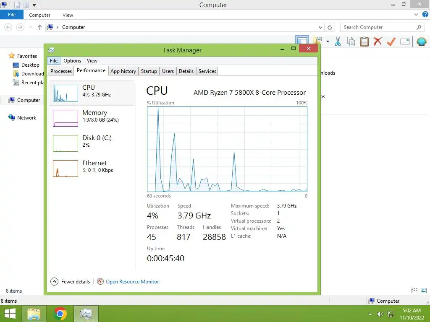Click Task Manager taskbar button
This screenshot has height=322, width=430.
[86, 314]
